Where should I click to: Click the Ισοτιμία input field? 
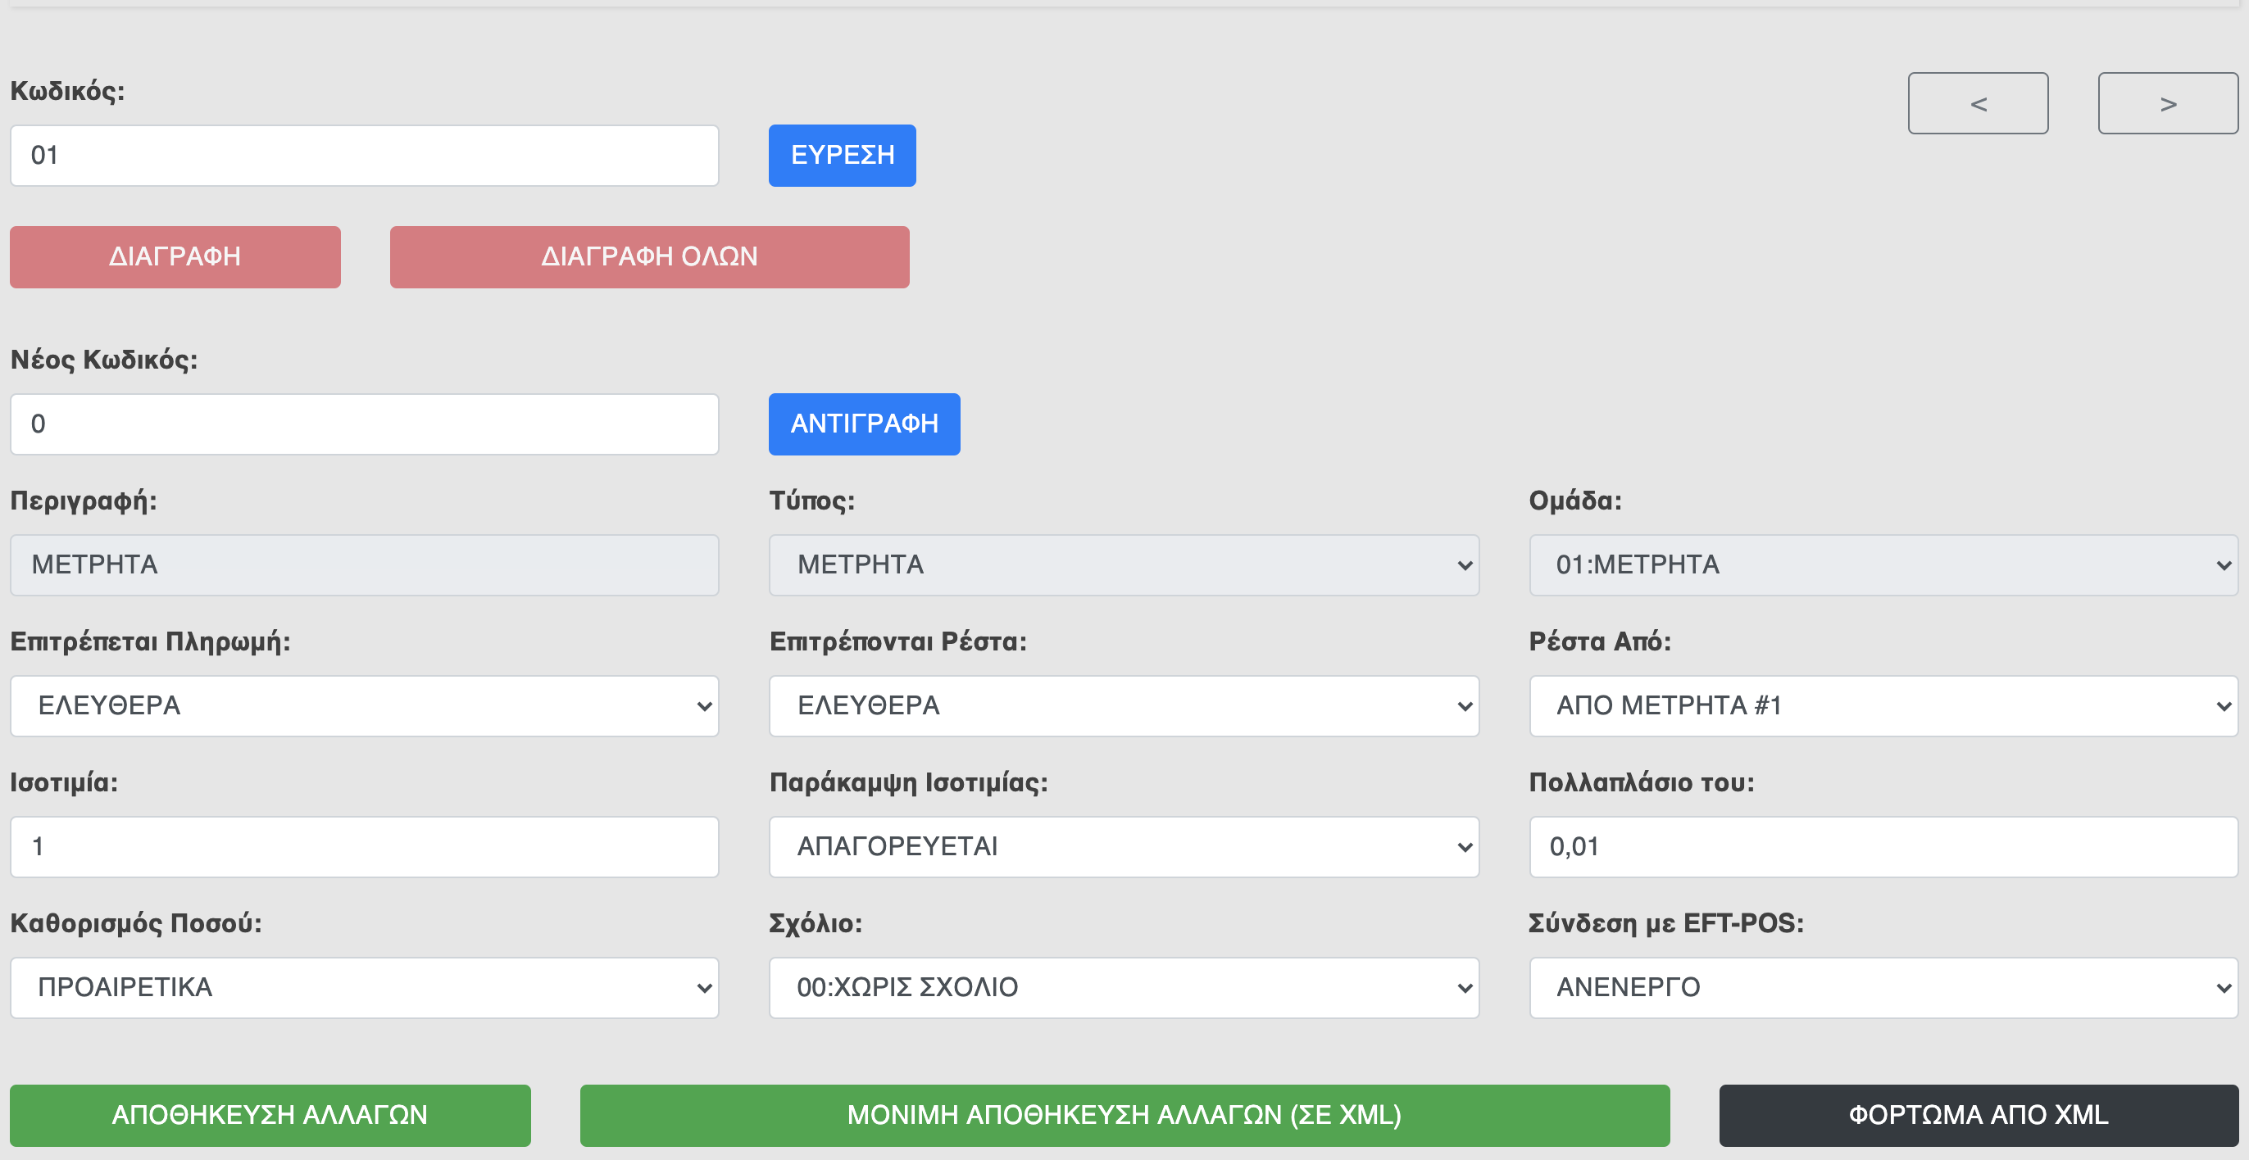point(364,846)
